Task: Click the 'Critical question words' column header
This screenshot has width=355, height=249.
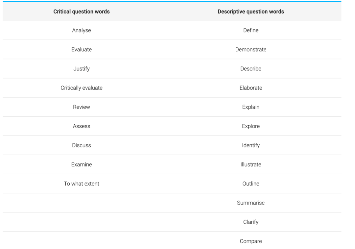Action: [x=82, y=12]
